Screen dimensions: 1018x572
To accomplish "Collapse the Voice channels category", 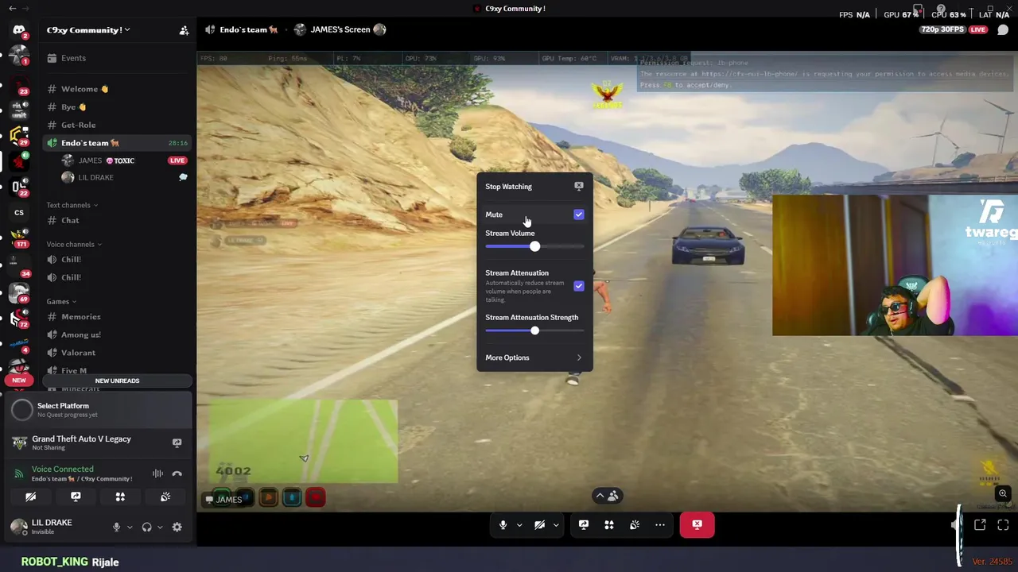I will pyautogui.click(x=74, y=244).
